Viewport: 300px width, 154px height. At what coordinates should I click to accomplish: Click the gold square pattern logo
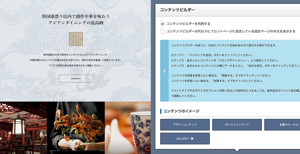[76, 39]
